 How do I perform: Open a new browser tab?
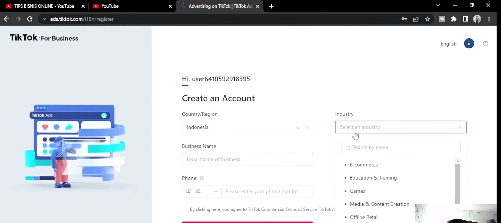pos(271,6)
